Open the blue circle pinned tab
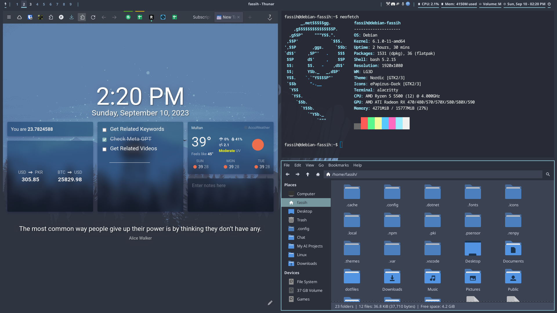This screenshot has width=557, height=313. (163, 17)
